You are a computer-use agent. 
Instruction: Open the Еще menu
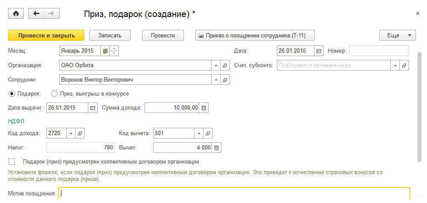point(397,35)
